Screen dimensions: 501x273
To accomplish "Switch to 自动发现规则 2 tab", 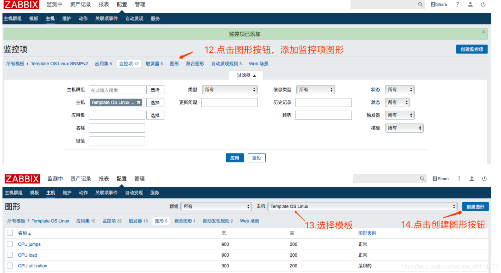I will pyautogui.click(x=218, y=221).
